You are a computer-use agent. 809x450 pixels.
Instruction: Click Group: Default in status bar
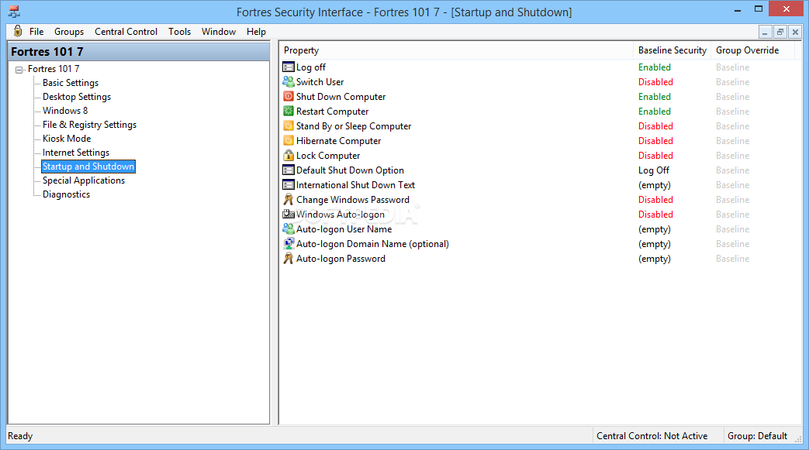point(757,435)
